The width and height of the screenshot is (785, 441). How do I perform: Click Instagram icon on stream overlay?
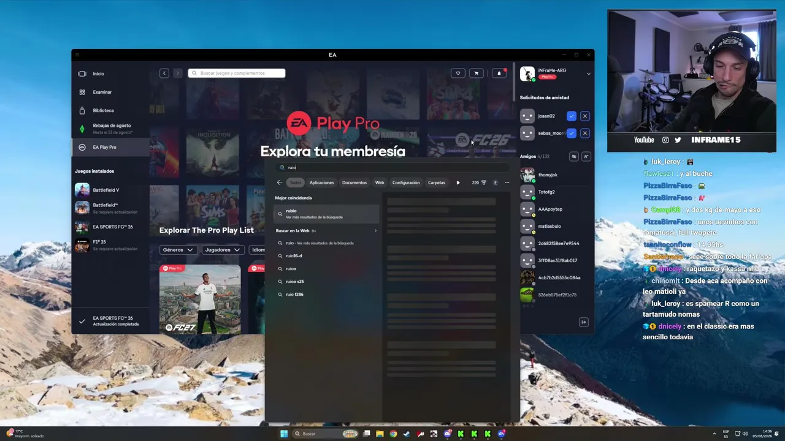[665, 140]
